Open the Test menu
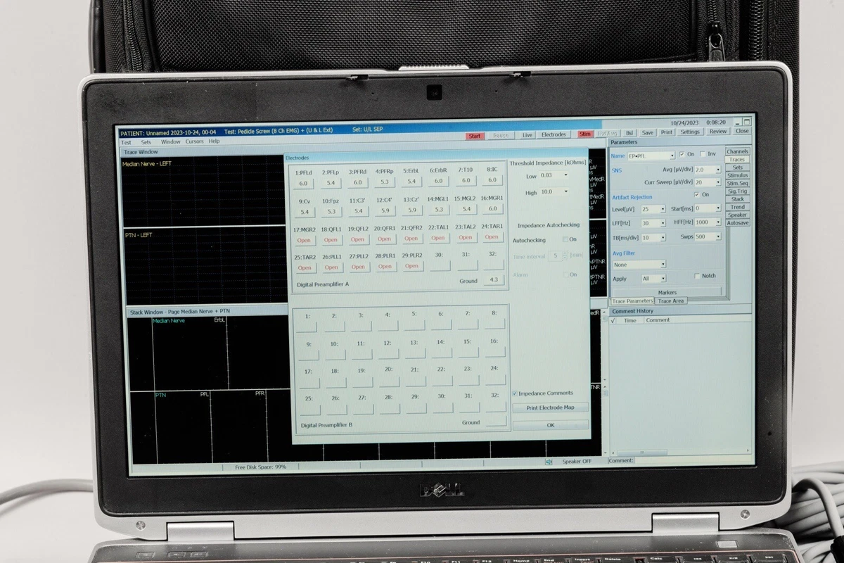 [x=126, y=141]
